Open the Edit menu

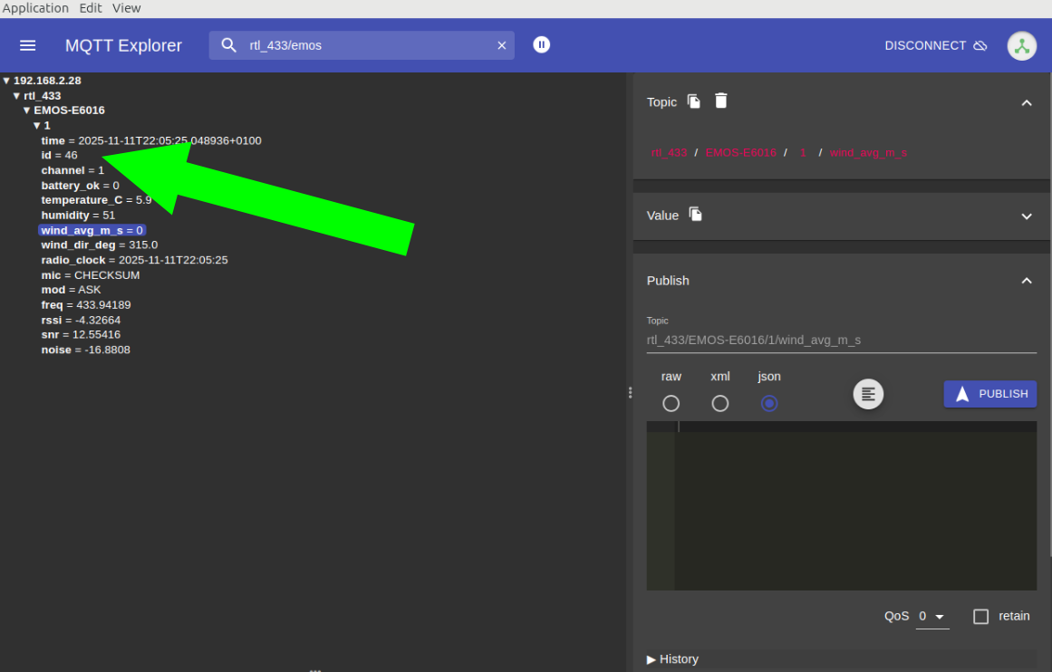click(x=91, y=8)
